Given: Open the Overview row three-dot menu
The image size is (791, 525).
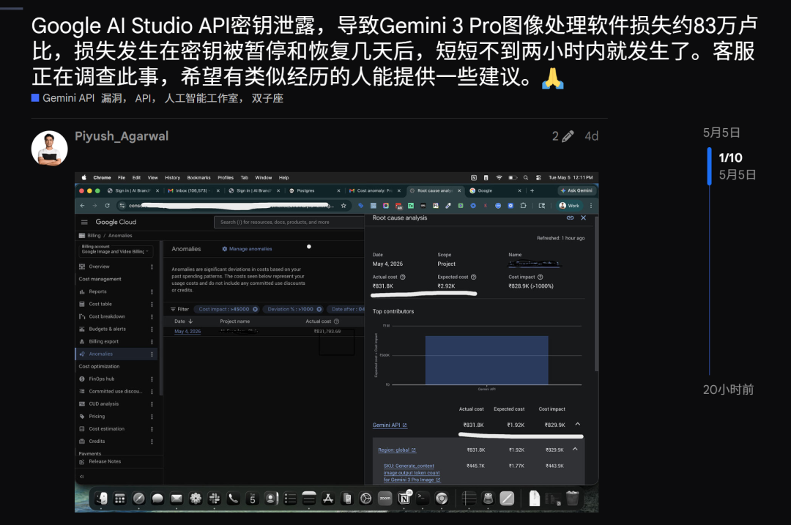Looking at the screenshot, I should point(152,267).
